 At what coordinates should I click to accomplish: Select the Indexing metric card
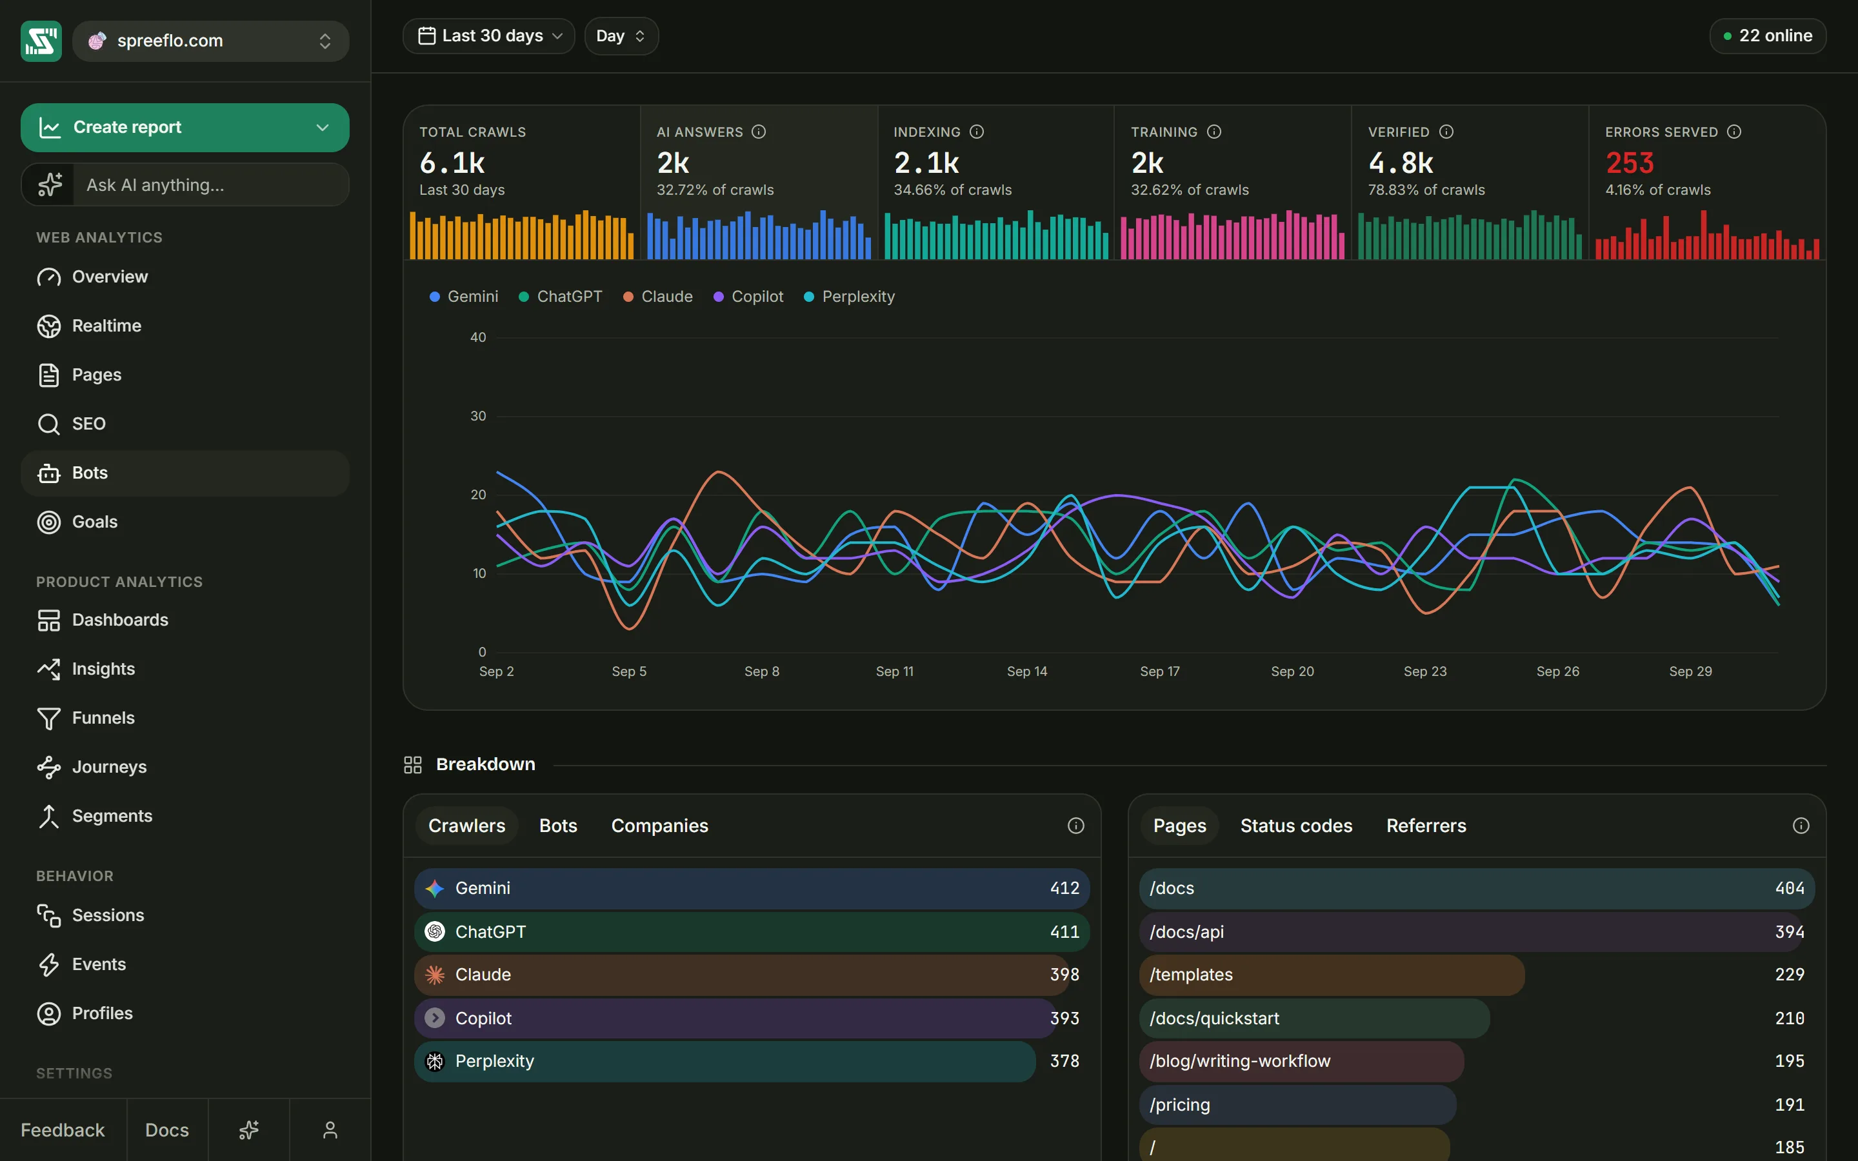[996, 184]
